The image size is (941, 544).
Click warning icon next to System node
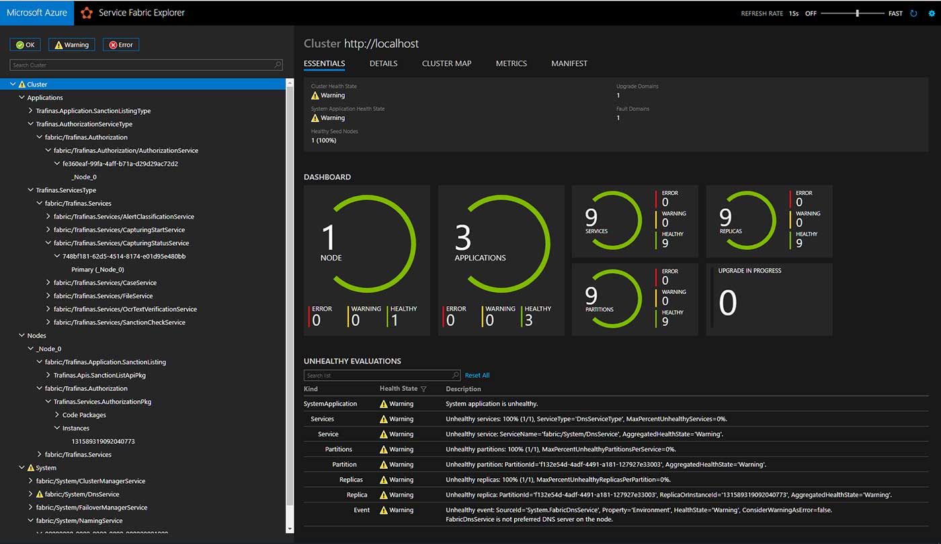pos(30,468)
